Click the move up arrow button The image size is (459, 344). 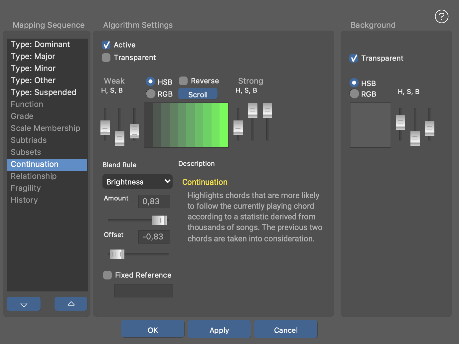[x=71, y=304]
